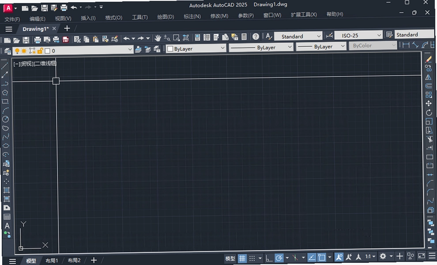Click the layer 0 color swatch
The height and width of the screenshot is (265, 437).
[47, 51]
